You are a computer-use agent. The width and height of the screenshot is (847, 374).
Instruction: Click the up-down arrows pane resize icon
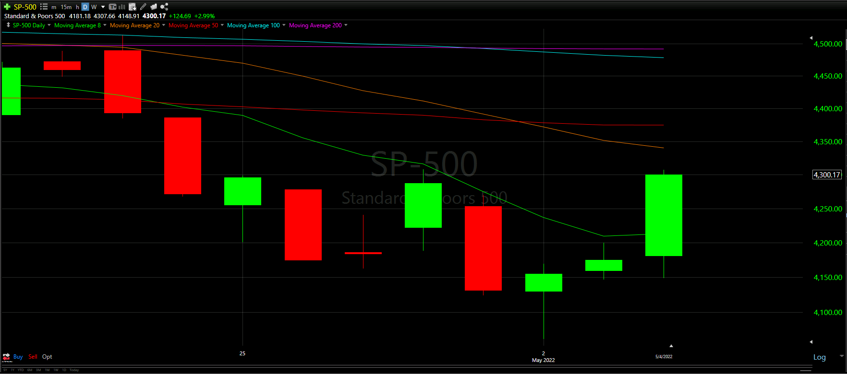click(x=8, y=25)
